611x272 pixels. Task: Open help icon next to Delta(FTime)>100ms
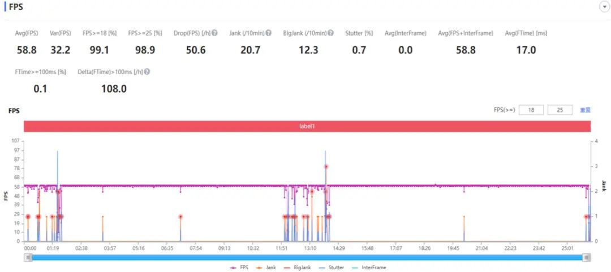(147, 72)
